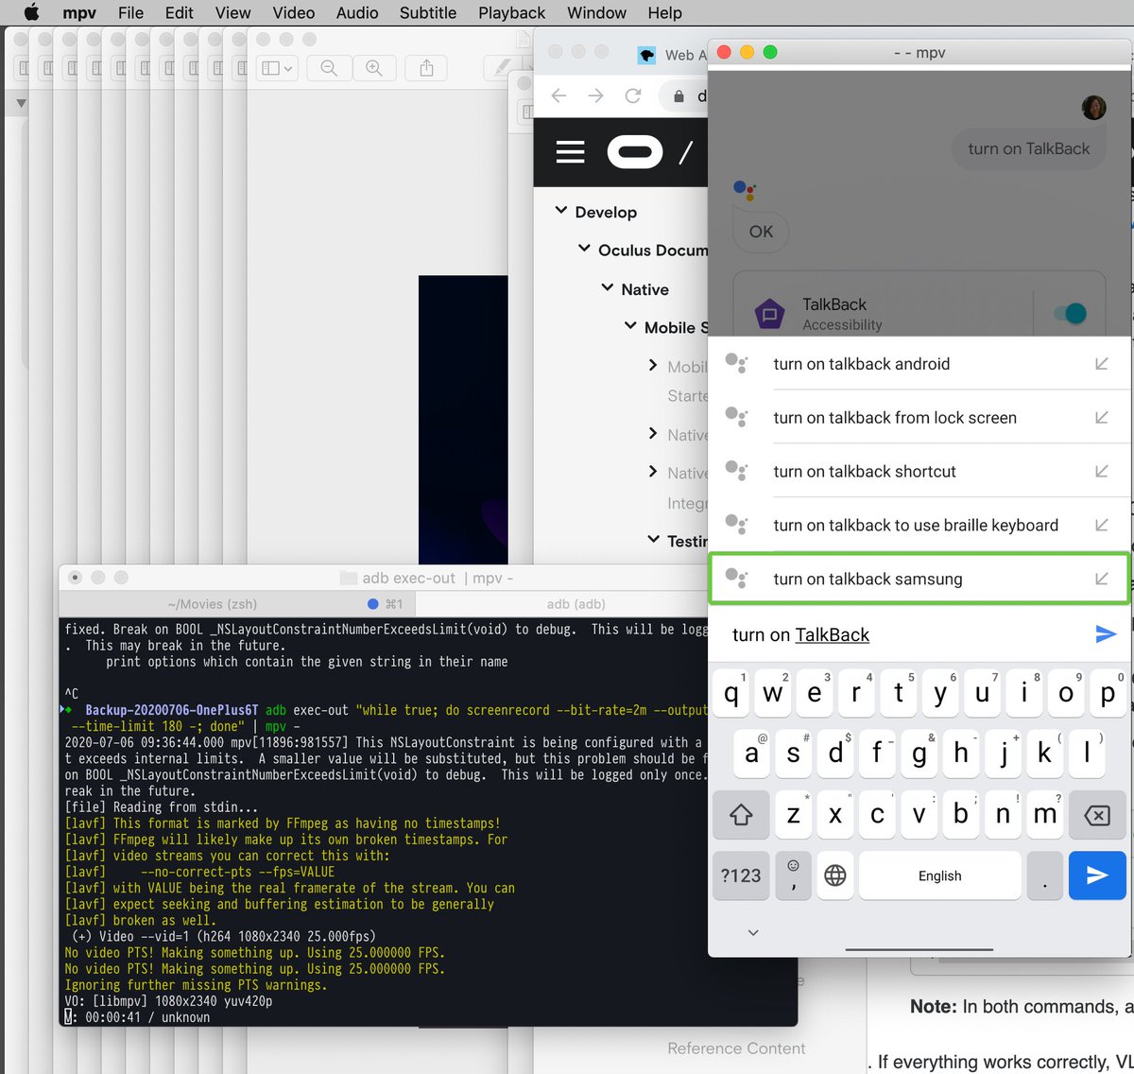Hide the keyboard with the down chevron

(753, 932)
